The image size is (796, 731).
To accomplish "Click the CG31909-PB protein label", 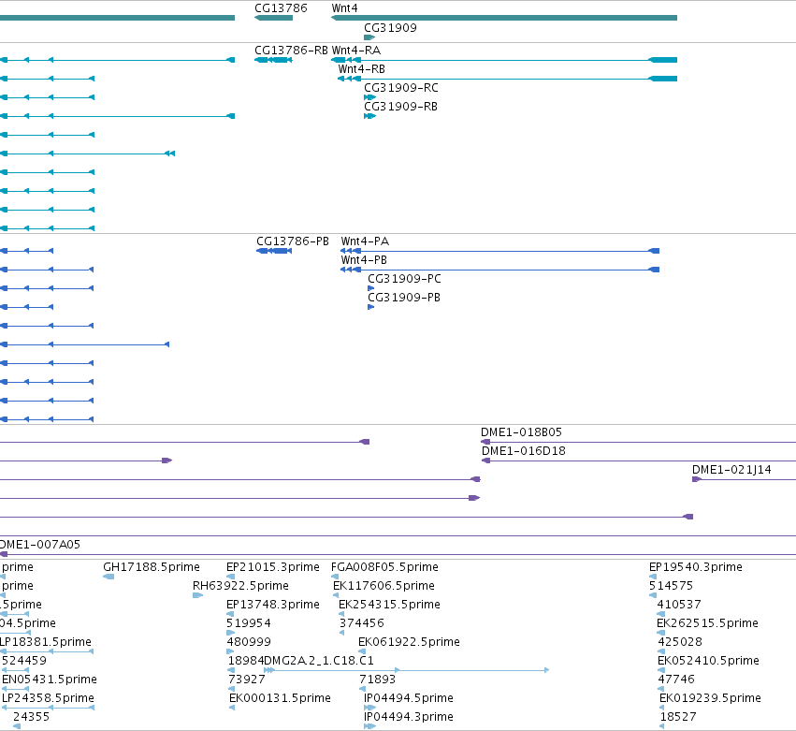I will (x=404, y=298).
